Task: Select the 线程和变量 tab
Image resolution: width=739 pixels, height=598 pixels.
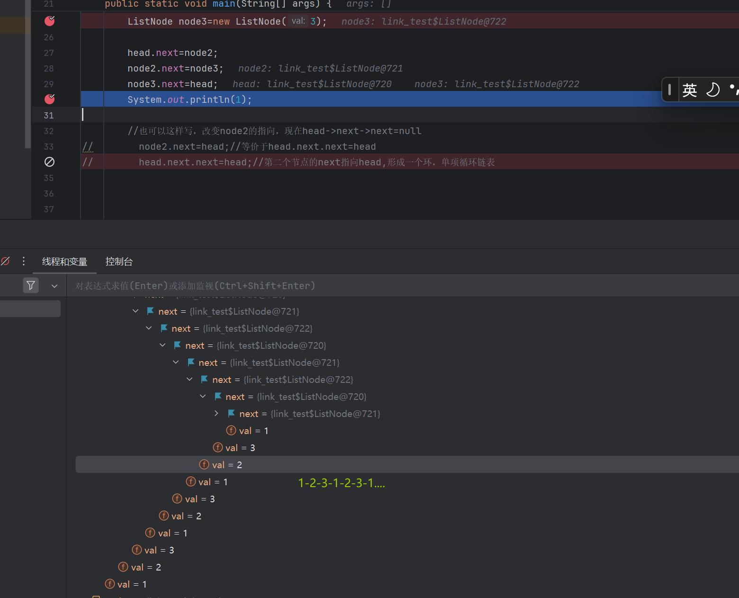Action: pyautogui.click(x=64, y=262)
